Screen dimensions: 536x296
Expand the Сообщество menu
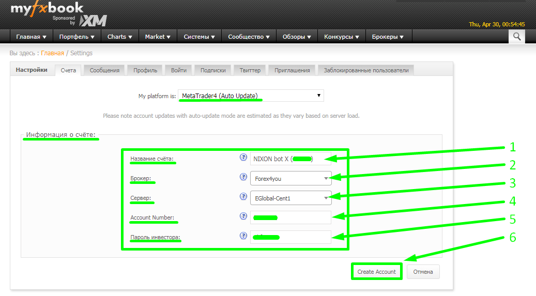pyautogui.click(x=249, y=37)
